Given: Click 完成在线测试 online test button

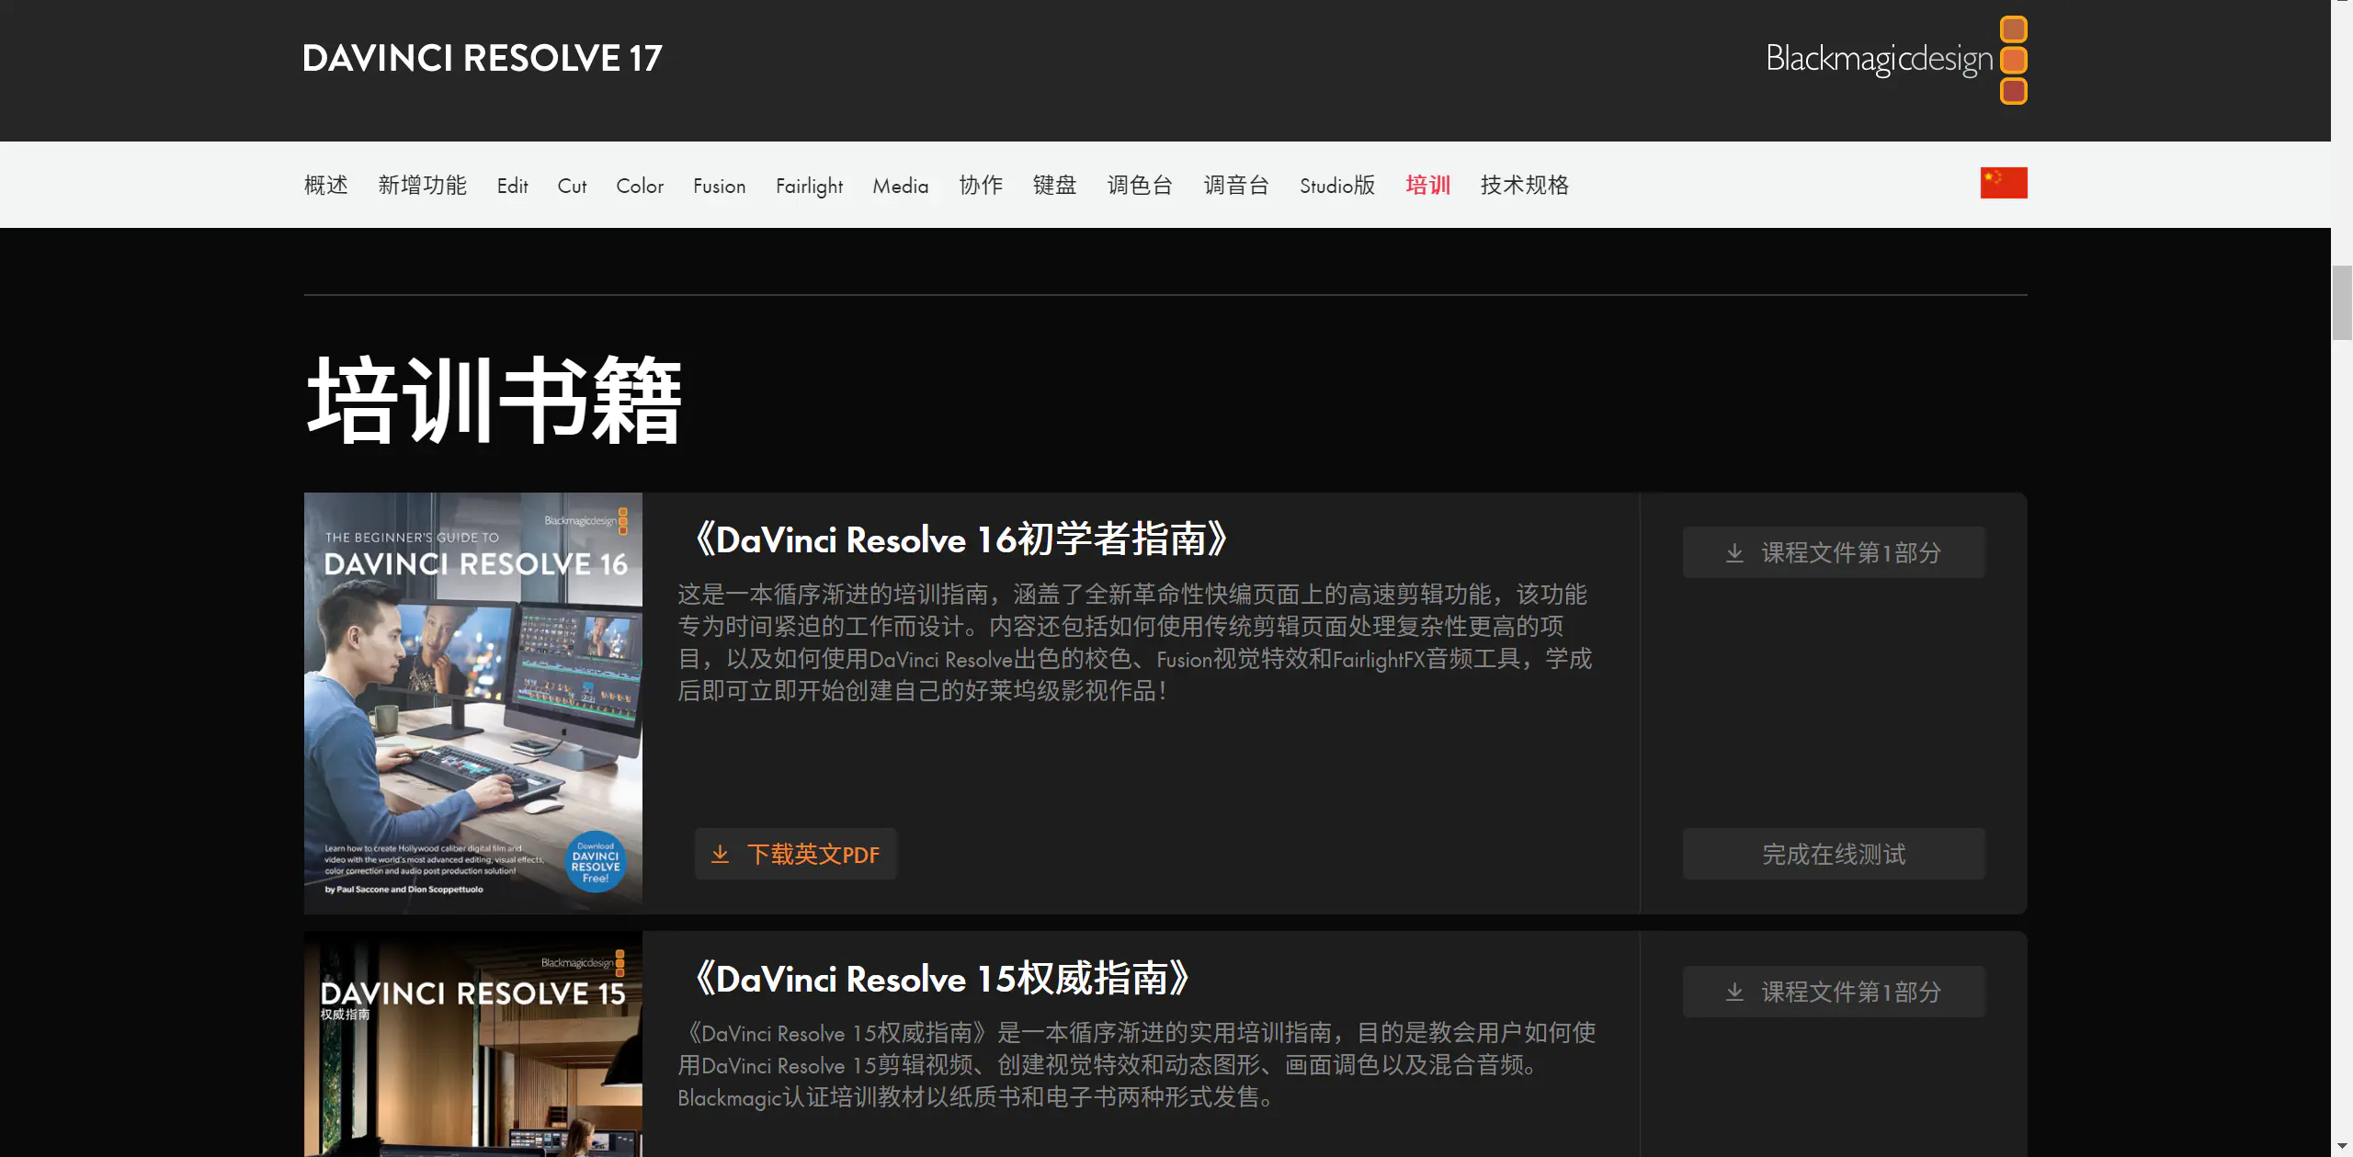Looking at the screenshot, I should [1835, 854].
